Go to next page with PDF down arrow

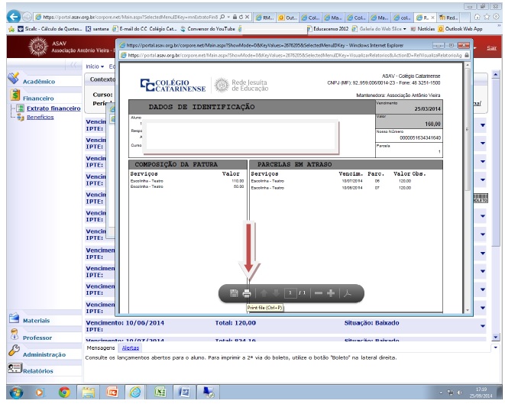[x=276, y=293]
